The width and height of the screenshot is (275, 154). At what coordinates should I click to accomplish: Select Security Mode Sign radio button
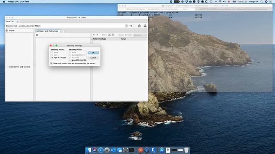[52, 55]
